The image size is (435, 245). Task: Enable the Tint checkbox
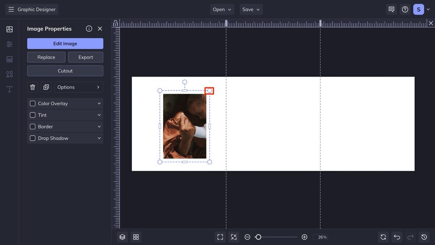point(32,115)
